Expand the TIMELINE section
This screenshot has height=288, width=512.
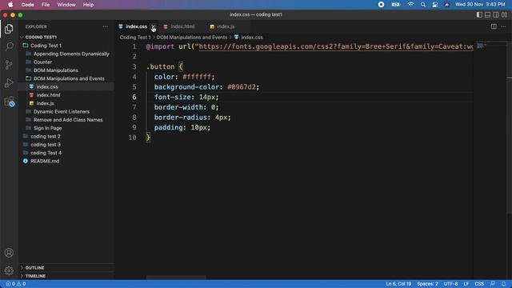click(66, 276)
